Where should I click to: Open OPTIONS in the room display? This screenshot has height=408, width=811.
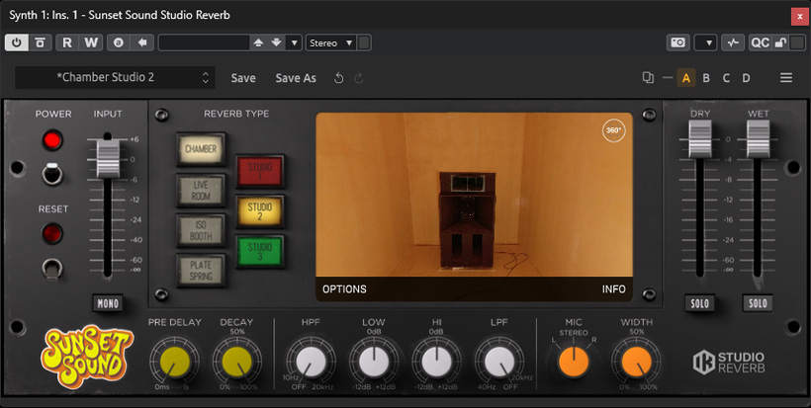coord(344,289)
